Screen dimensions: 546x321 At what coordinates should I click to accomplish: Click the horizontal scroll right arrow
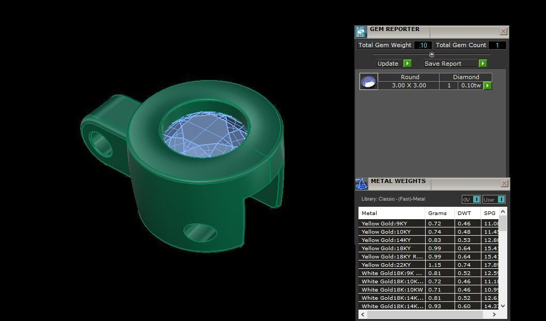point(494,314)
